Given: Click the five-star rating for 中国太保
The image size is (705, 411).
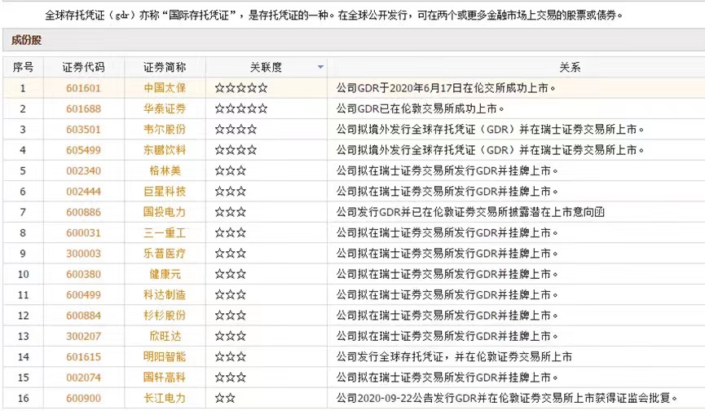Looking at the screenshot, I should pos(241,88).
